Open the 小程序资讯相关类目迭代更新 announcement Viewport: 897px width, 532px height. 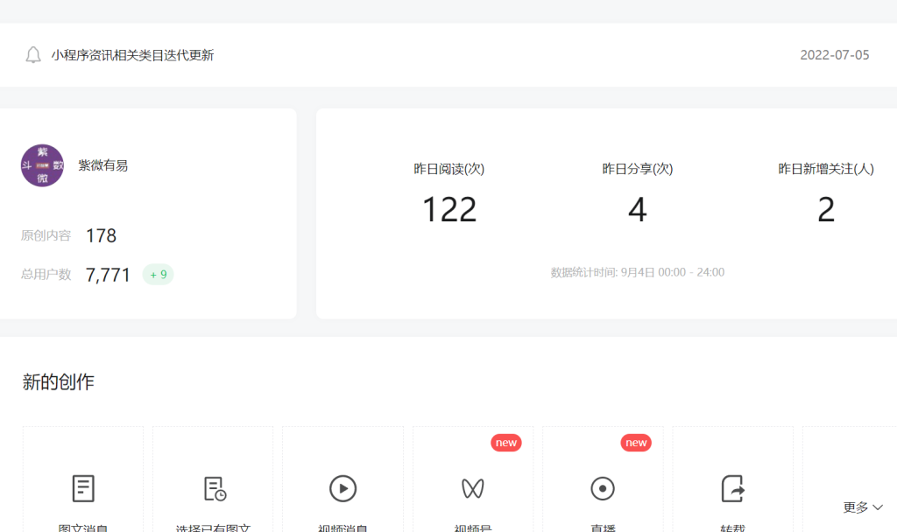click(x=132, y=55)
